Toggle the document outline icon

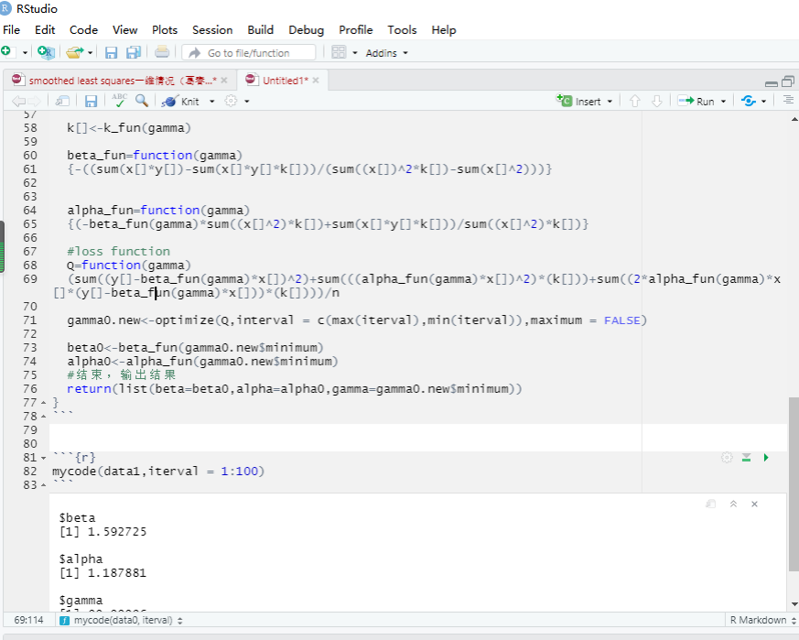click(788, 101)
